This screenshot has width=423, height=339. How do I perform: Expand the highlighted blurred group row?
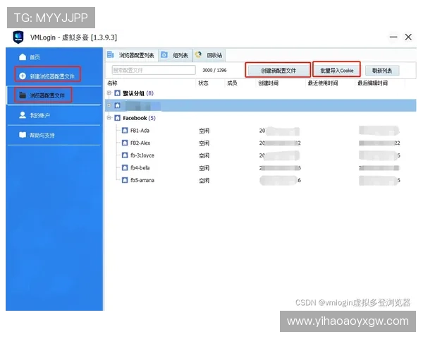pyautogui.click(x=109, y=105)
